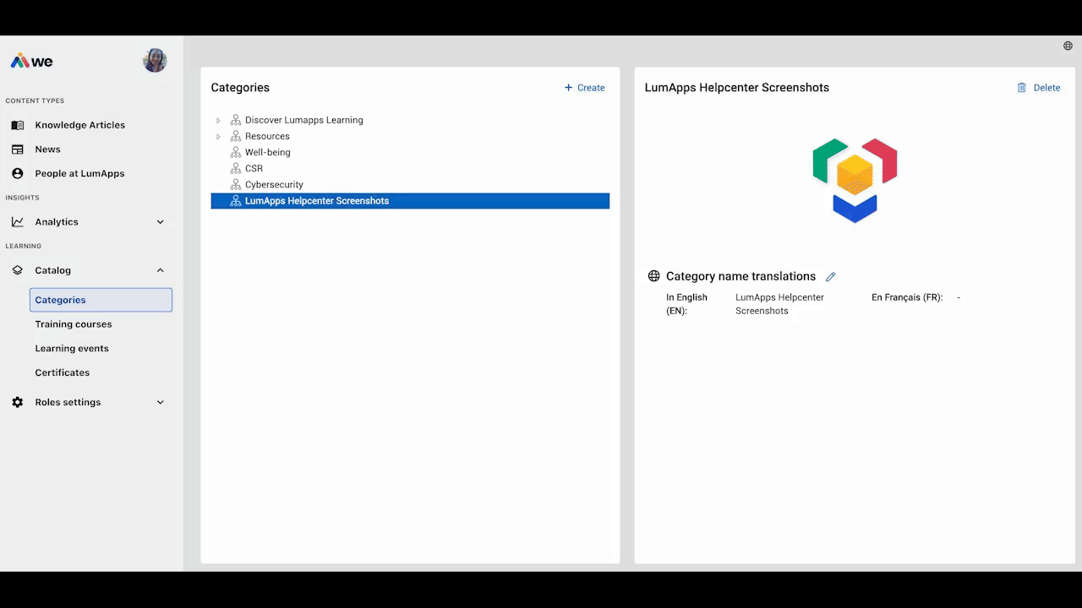Click the Catalog menu label
1082x608 pixels.
[x=53, y=270]
